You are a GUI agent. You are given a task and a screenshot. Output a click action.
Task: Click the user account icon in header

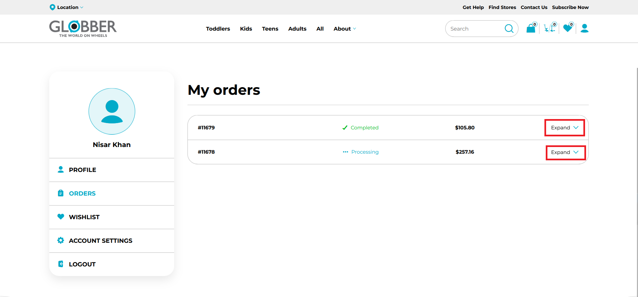(x=584, y=28)
